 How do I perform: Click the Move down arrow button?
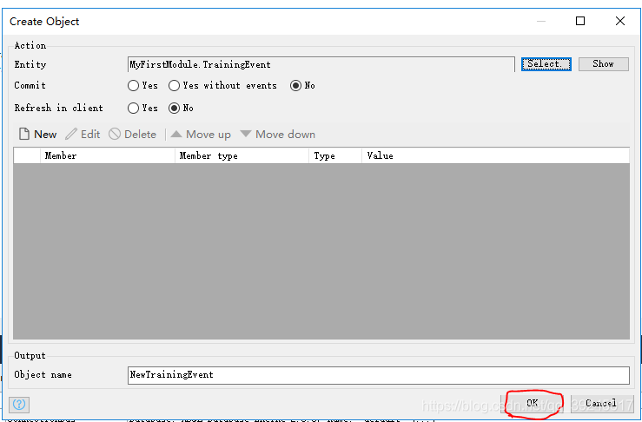[278, 135]
